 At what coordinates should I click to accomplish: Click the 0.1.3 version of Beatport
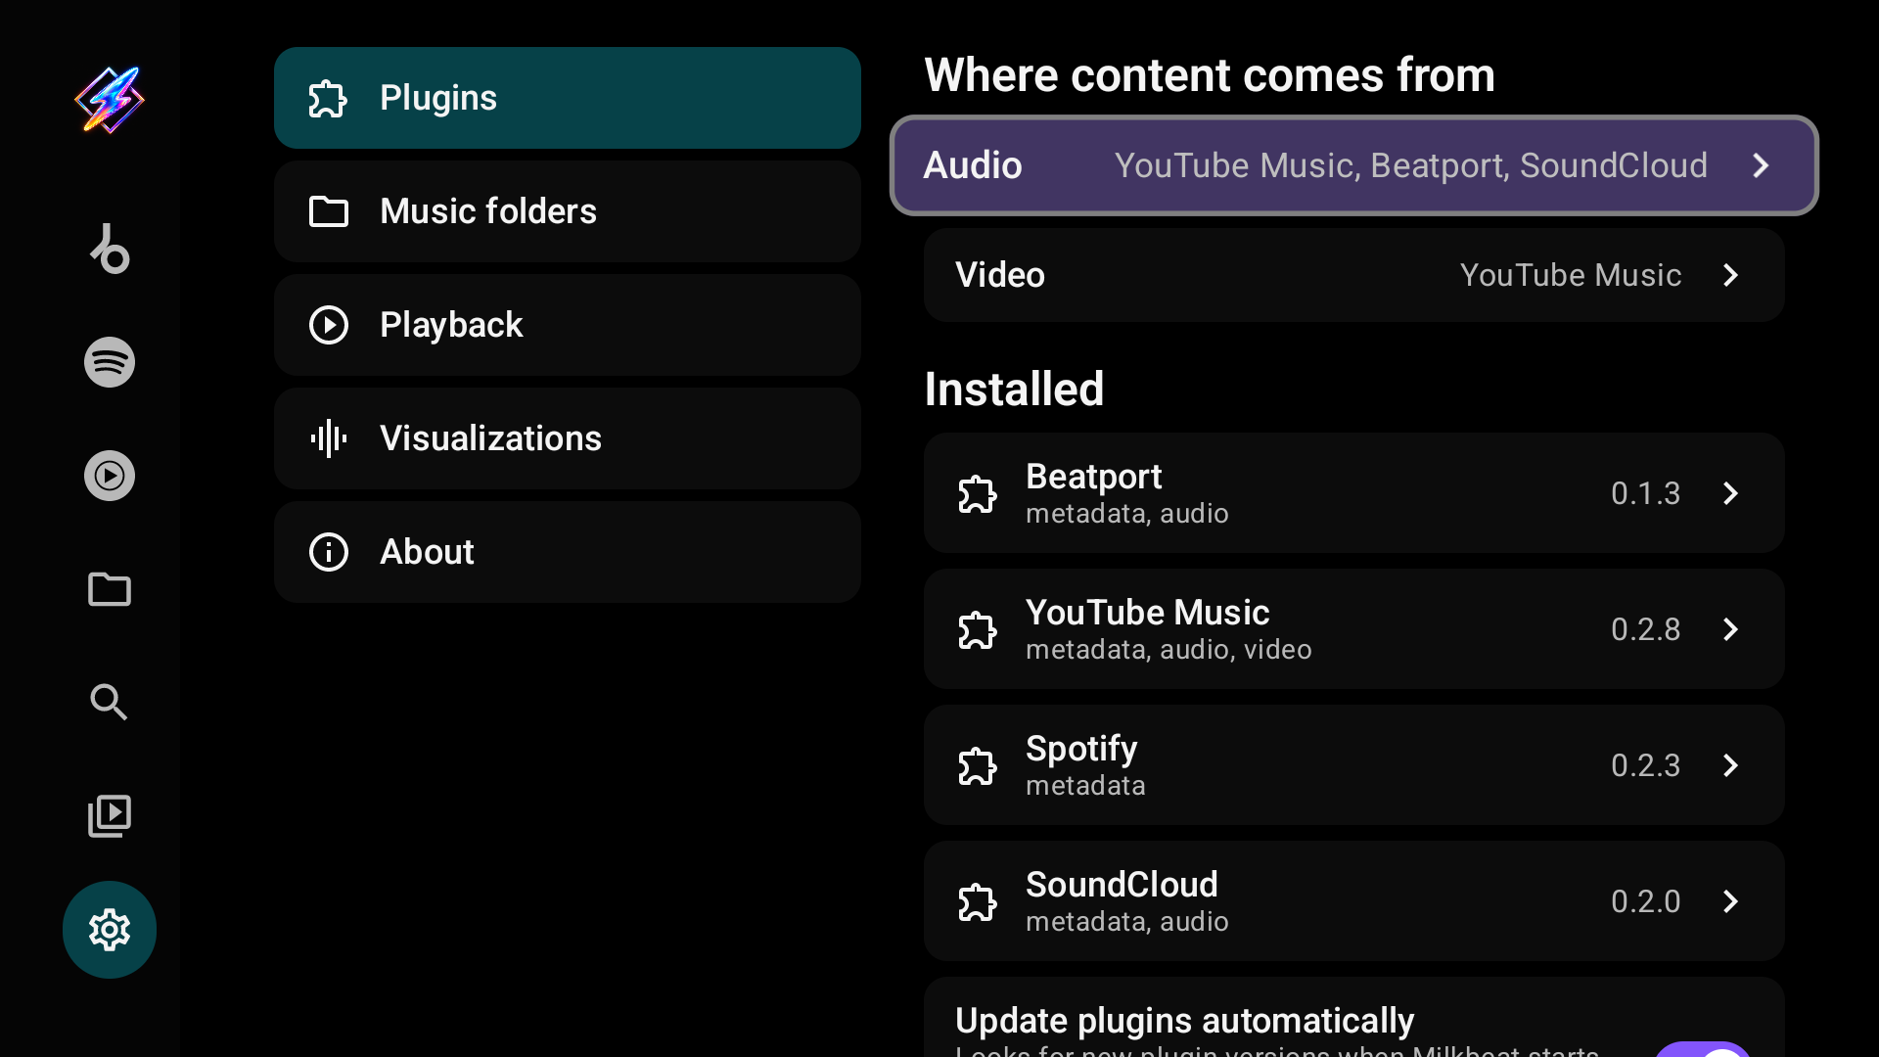(1645, 493)
